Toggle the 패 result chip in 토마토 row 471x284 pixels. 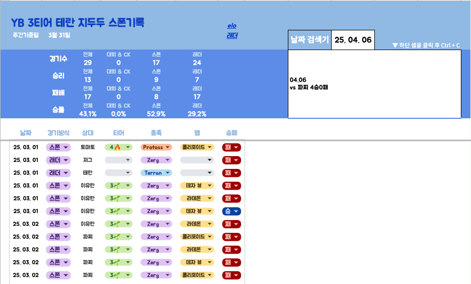coord(231,147)
